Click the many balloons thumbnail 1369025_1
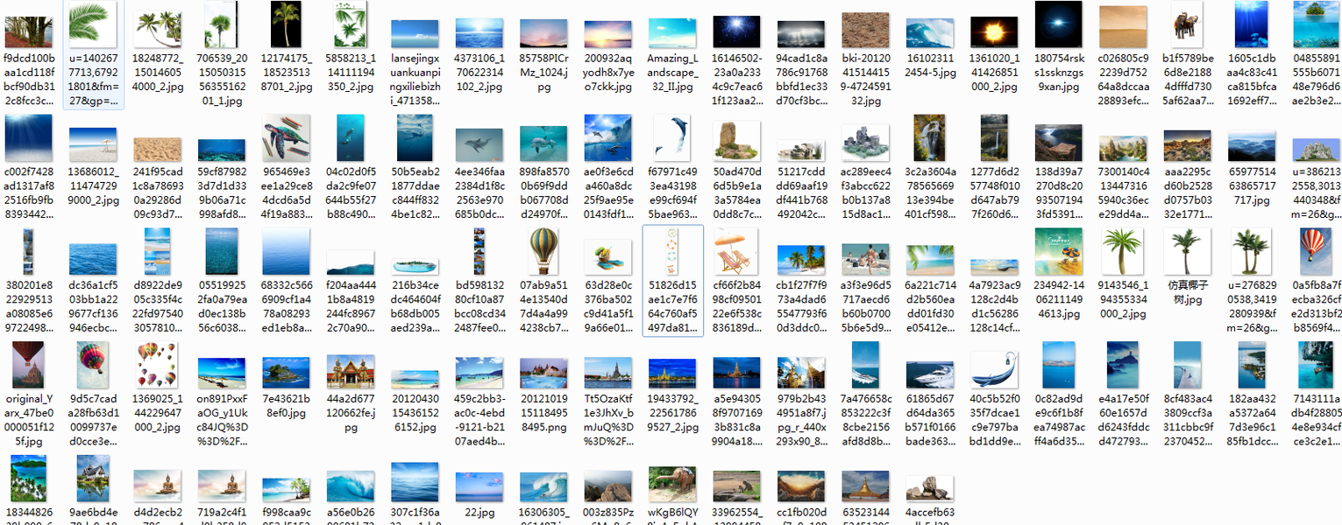 click(157, 365)
